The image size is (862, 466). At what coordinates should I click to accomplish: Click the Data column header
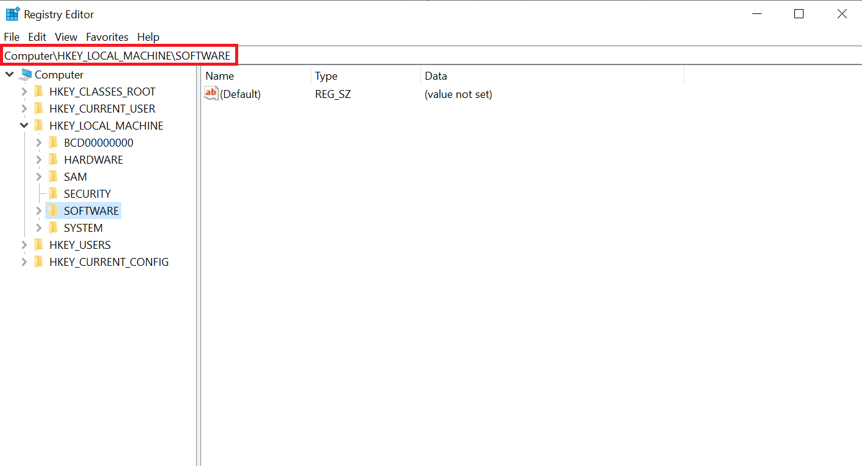[552, 76]
